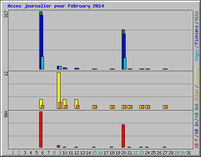Viewport: 201px width, 157px height.
Task: Click the green 'kB Out' legend text
Action: [196, 111]
